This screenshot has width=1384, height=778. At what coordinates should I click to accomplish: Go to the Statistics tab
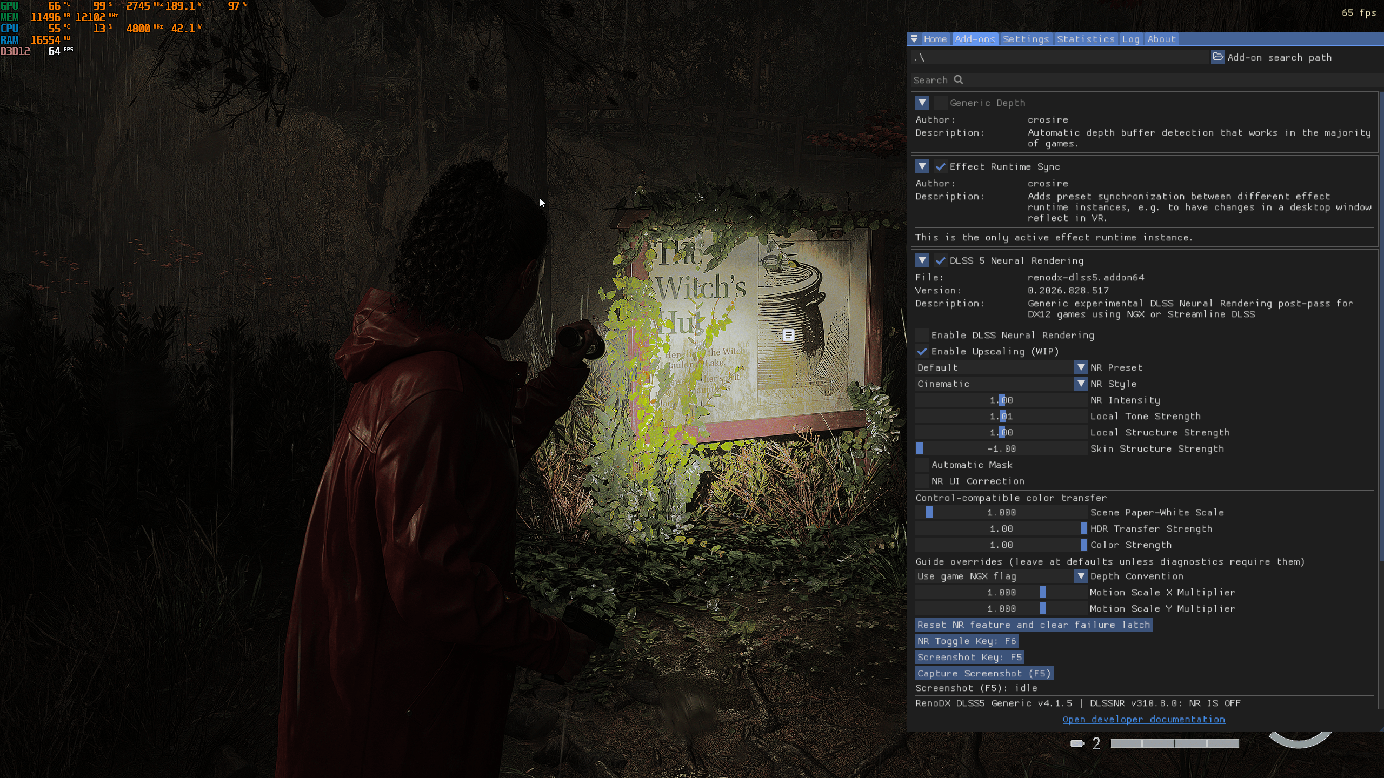(x=1086, y=39)
